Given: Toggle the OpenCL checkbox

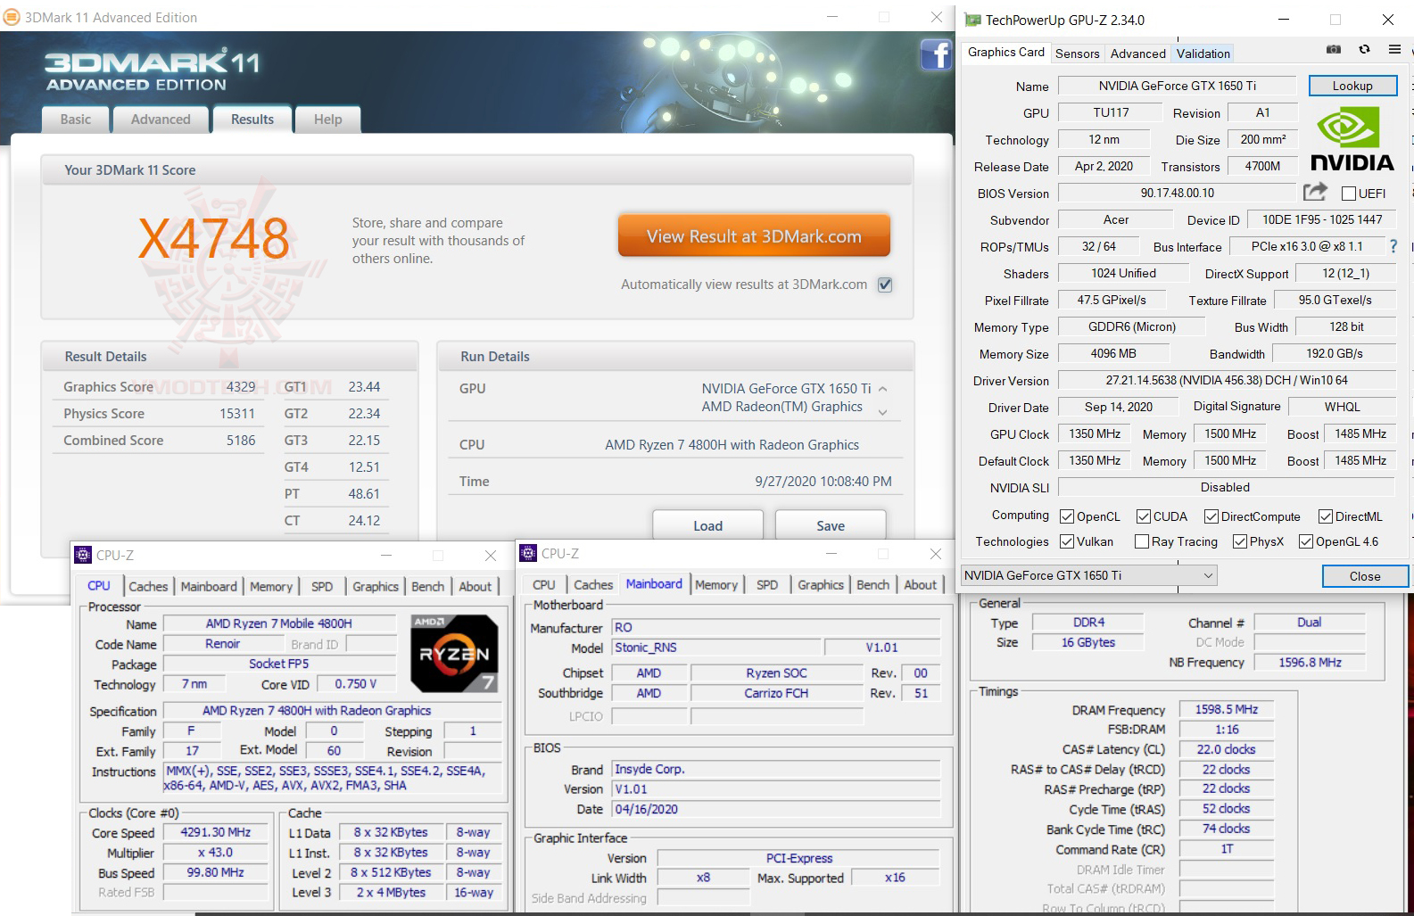Looking at the screenshot, I should (1067, 516).
